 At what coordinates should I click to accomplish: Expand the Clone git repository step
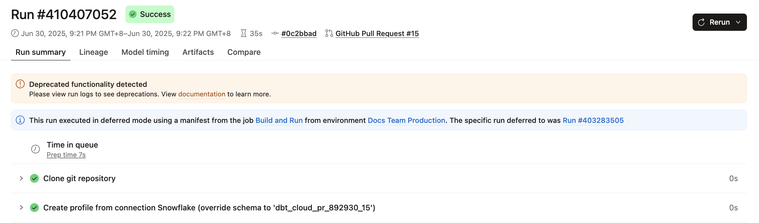(x=21, y=178)
